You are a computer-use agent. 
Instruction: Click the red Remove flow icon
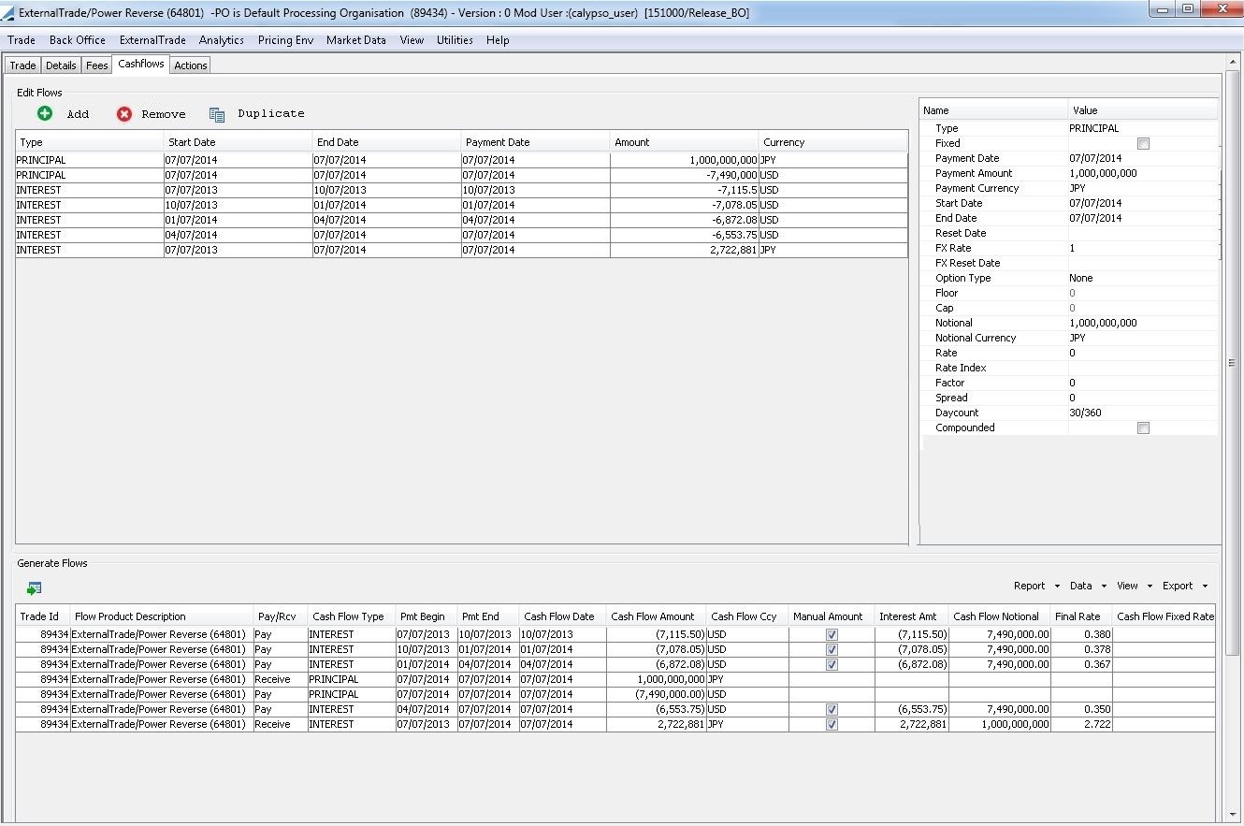[124, 114]
